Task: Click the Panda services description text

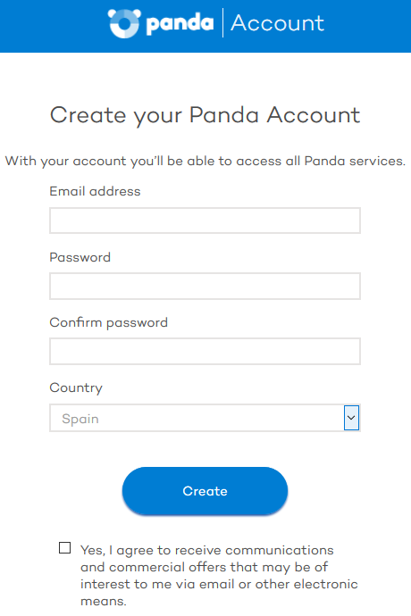Action: [x=205, y=161]
